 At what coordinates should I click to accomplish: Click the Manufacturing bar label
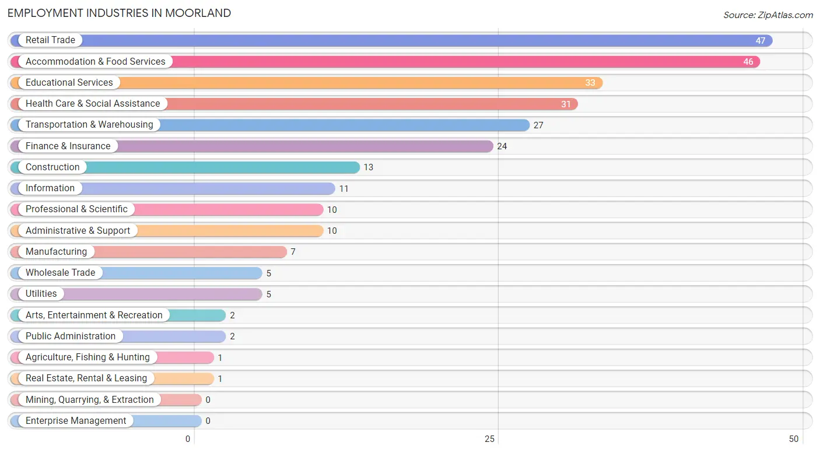coord(56,251)
